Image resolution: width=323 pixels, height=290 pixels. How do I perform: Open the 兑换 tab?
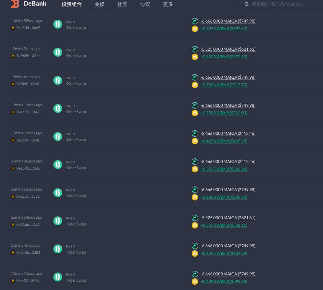[x=100, y=4]
